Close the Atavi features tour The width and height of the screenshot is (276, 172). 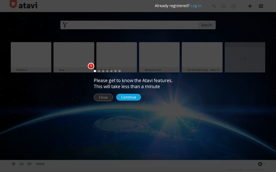pyautogui.click(x=103, y=98)
